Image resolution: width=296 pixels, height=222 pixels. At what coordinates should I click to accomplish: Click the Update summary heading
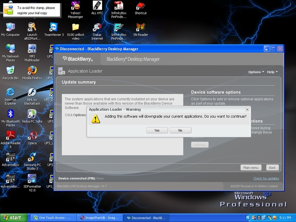(79, 82)
